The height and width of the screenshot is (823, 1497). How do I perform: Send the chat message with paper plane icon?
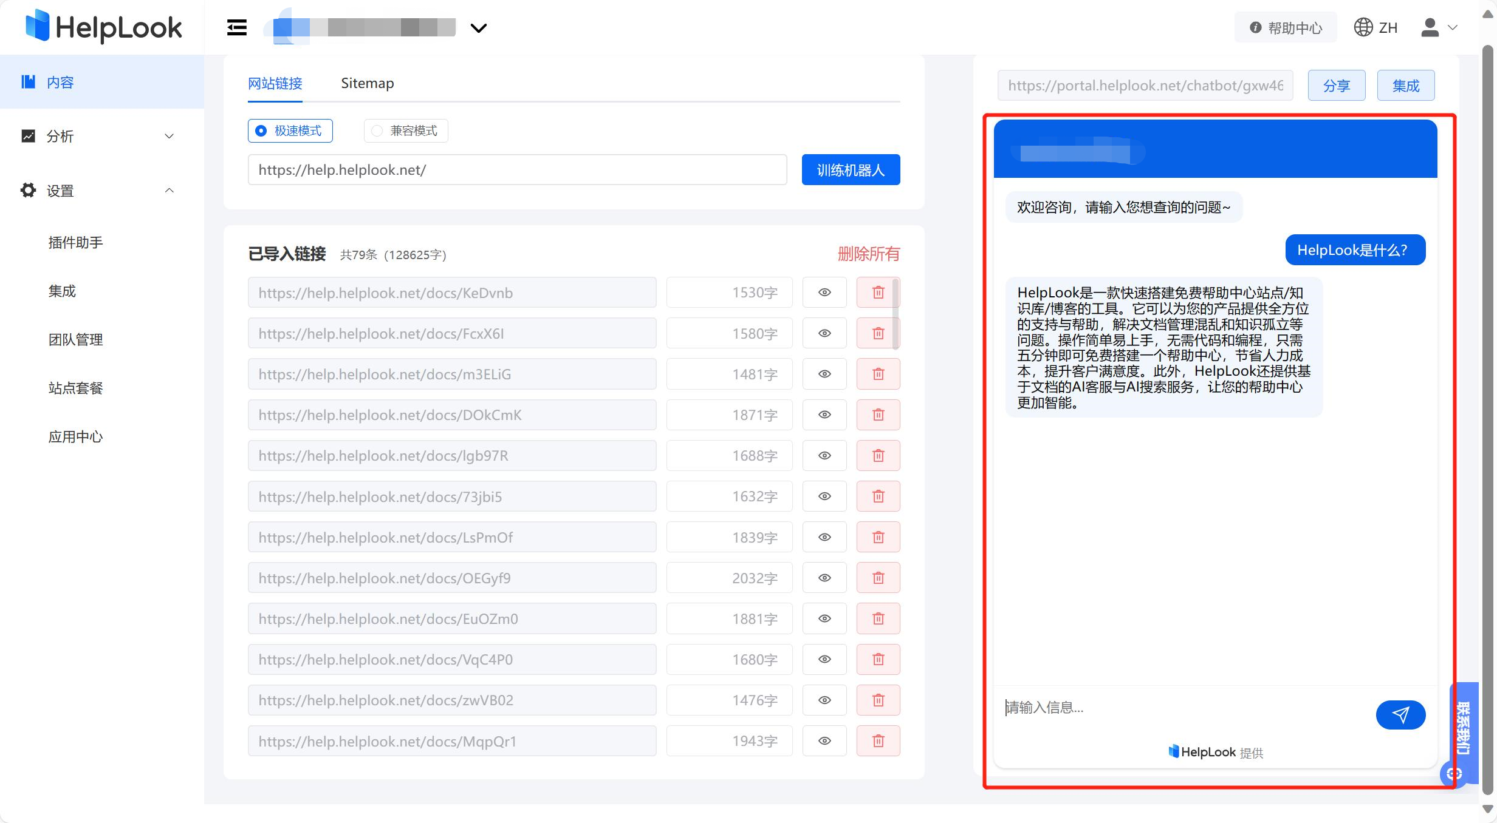(x=1400, y=714)
